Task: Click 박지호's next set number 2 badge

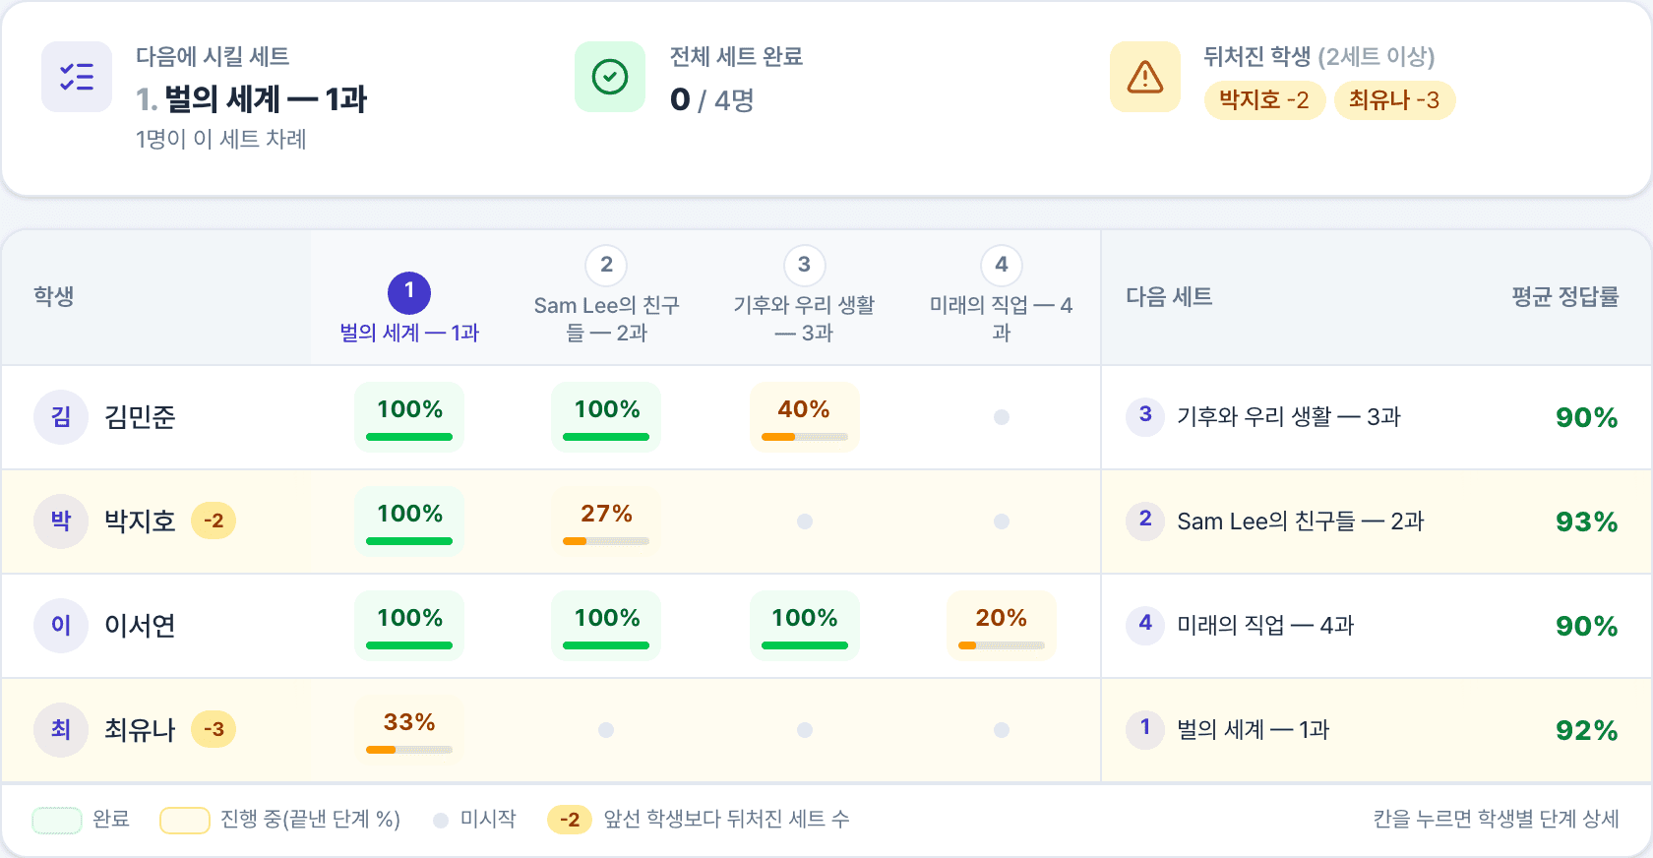Action: click(x=1145, y=520)
